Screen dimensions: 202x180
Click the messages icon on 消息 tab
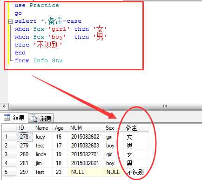[x=34, y=119]
